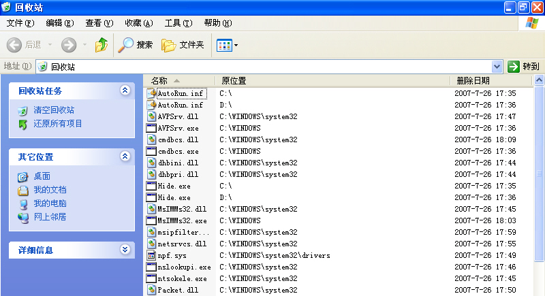Screen dimensions: 545x296
Task: Open 网上邻居 link
Action: (x=50, y=217)
